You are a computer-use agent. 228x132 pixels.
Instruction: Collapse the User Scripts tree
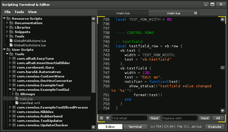point(4,49)
